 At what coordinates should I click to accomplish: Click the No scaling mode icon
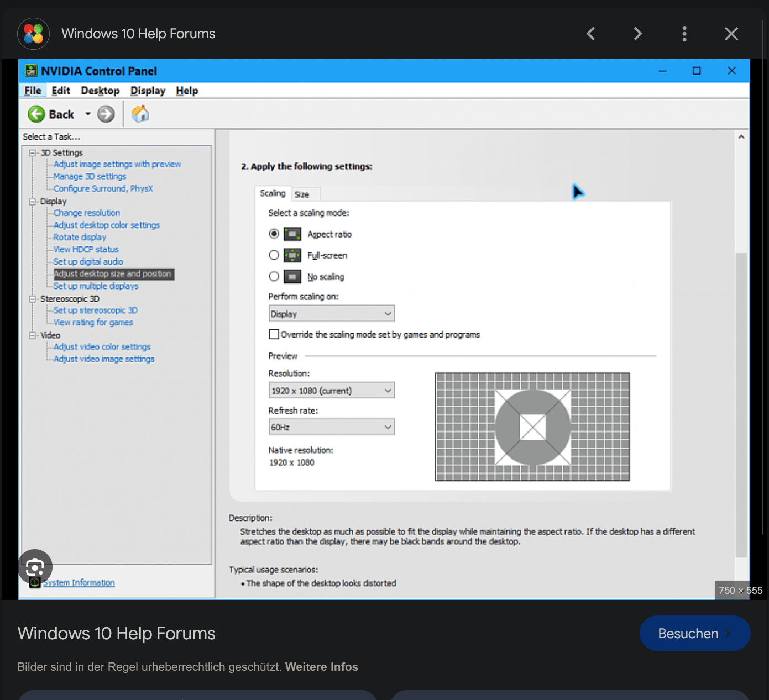[292, 277]
